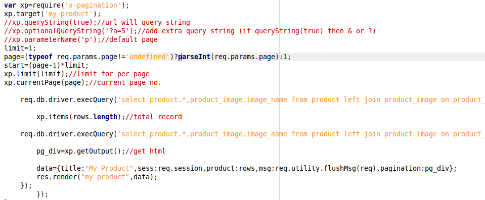Click 'my-product' string in xp.target call
This screenshot has width=485, height=200.
point(69,14)
